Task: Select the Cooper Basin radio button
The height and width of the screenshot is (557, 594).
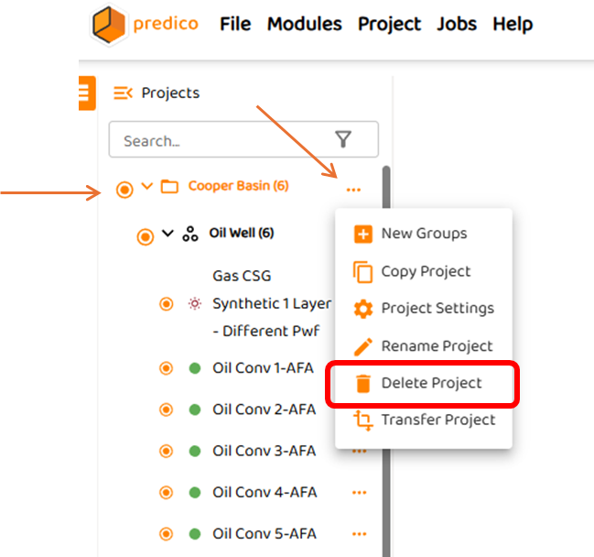Action: point(125,190)
